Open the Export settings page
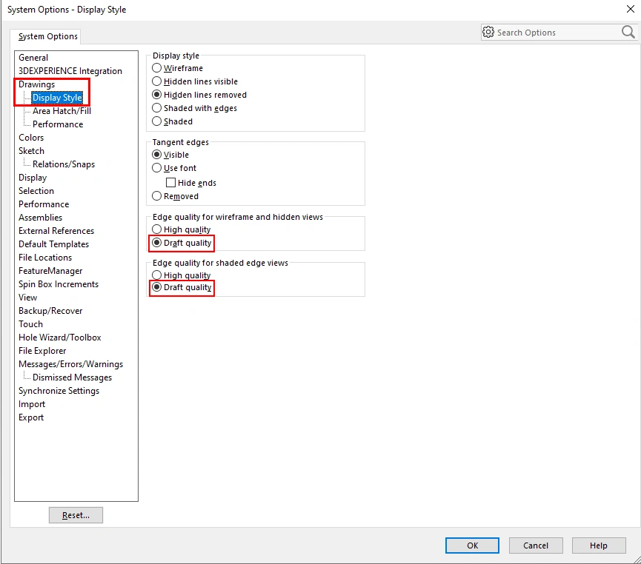Image resolution: width=641 pixels, height=564 pixels. point(31,417)
